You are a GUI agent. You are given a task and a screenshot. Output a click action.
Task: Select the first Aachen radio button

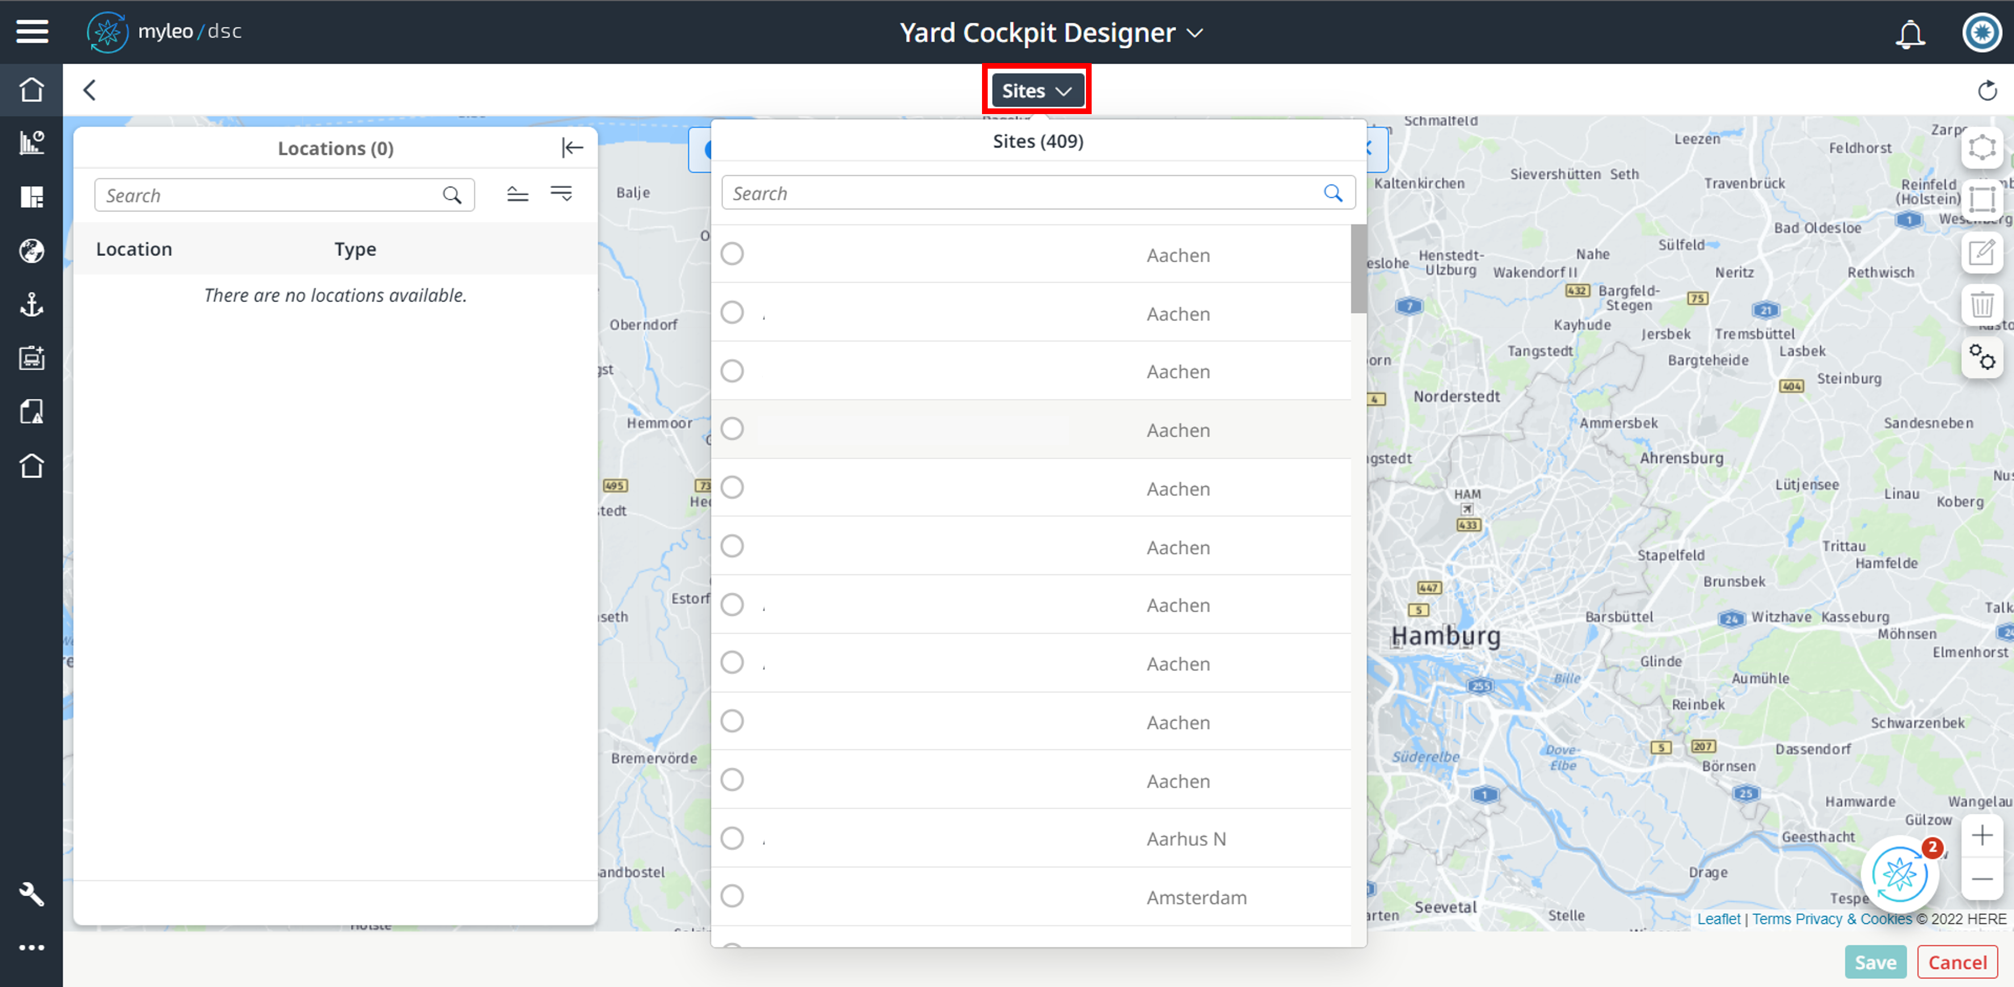pos(732,254)
